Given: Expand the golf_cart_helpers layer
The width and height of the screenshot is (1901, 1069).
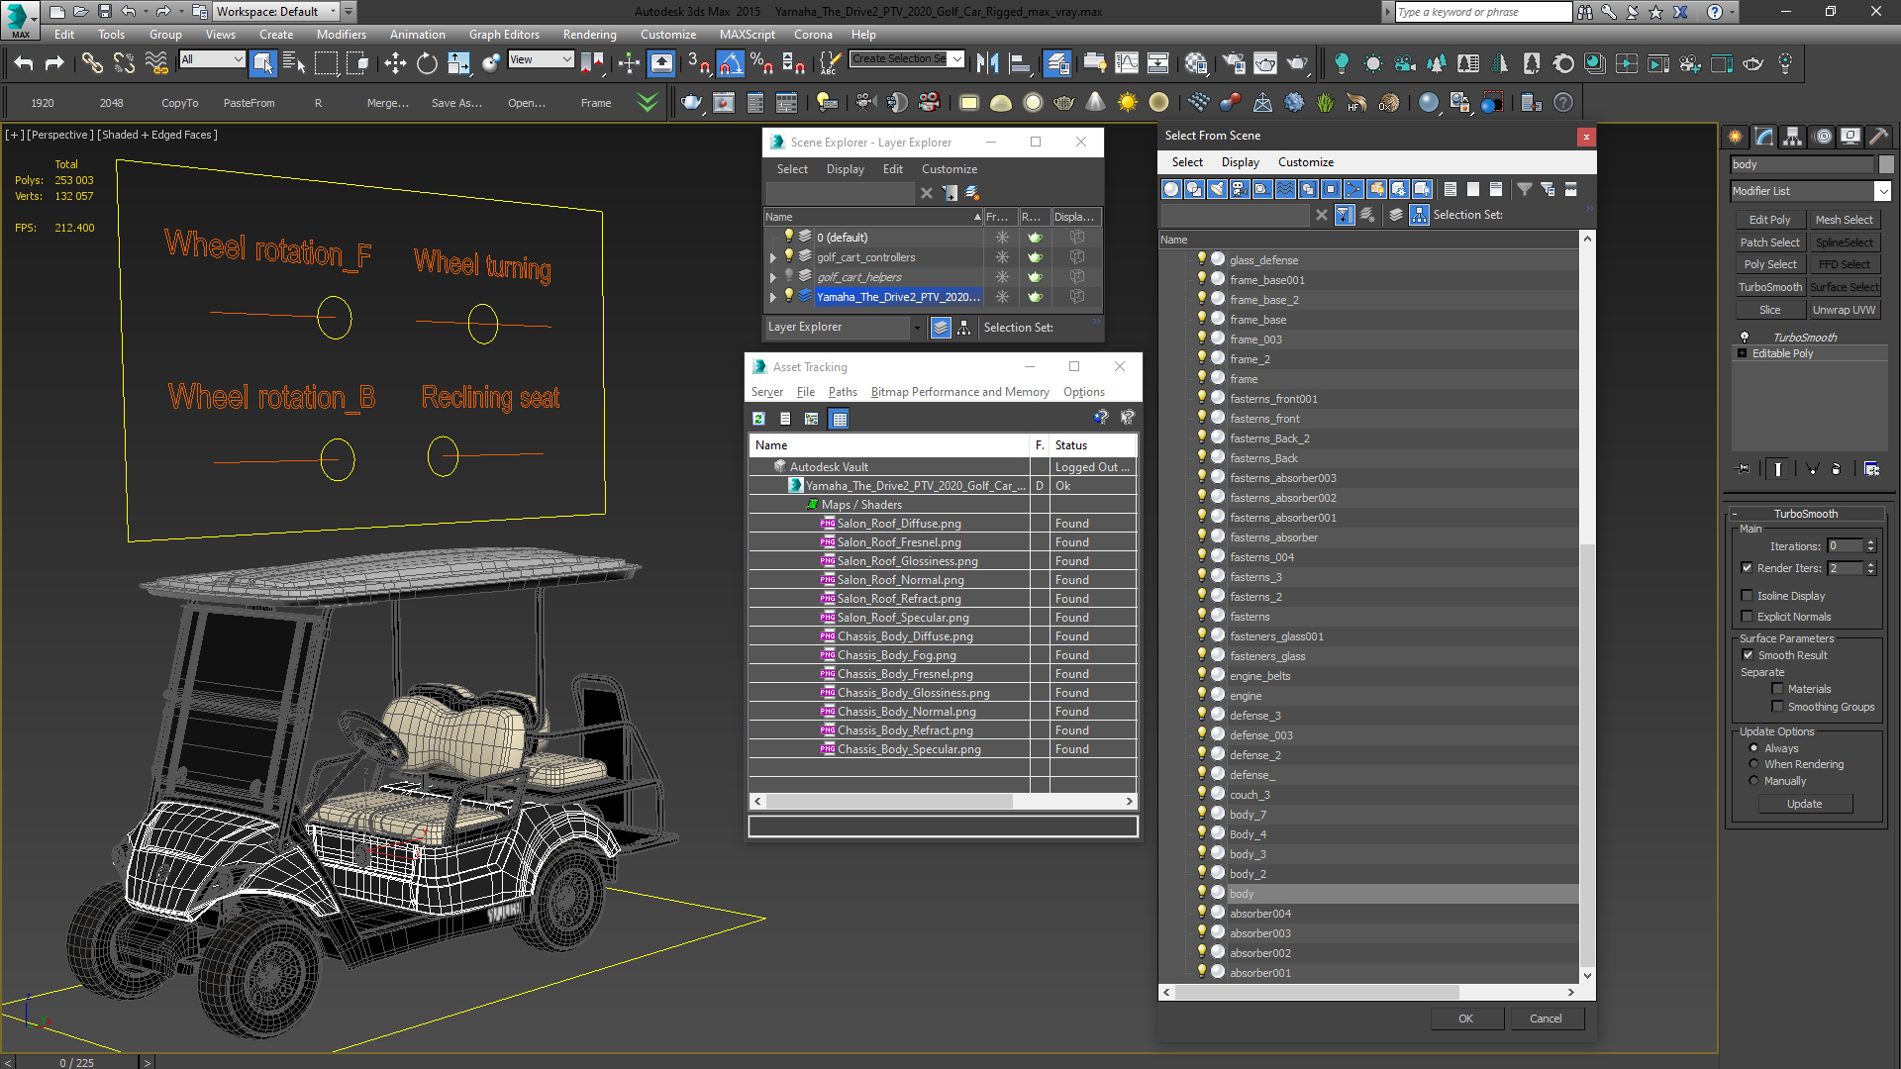Looking at the screenshot, I should pyautogui.click(x=773, y=277).
